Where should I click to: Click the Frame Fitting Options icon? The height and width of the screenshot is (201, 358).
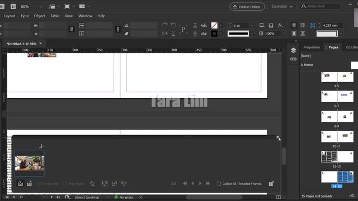click(312, 25)
